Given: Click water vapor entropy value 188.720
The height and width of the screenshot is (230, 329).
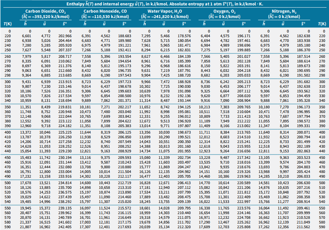Looking at the screenshot, I should (184, 75).
